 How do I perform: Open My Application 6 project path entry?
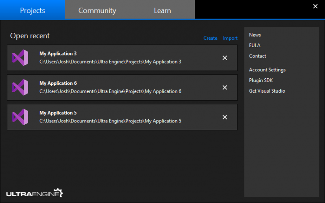pos(110,91)
